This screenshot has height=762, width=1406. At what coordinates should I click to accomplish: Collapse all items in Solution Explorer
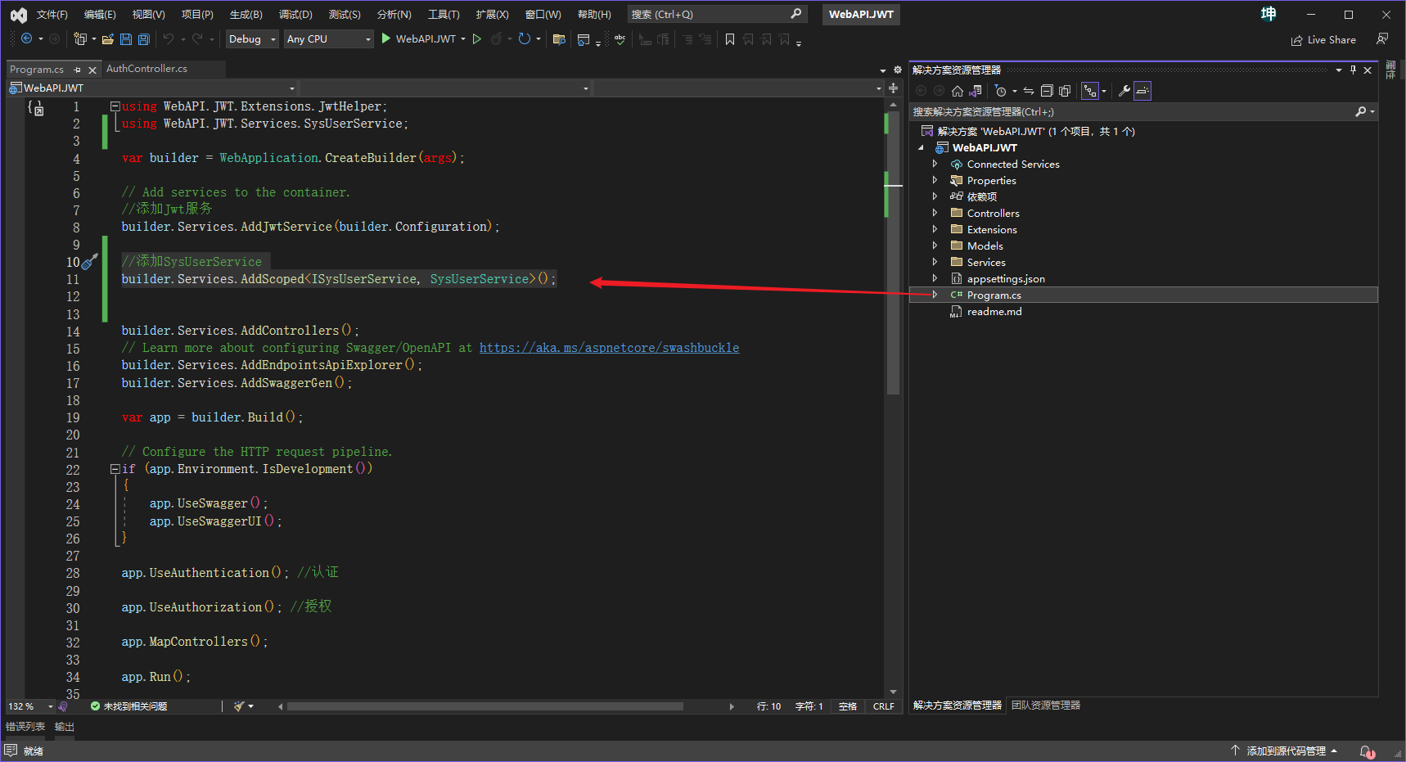coord(1048,91)
